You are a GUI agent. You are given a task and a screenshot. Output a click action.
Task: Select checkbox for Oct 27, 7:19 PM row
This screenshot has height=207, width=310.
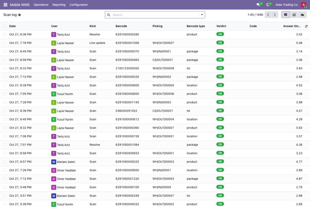tap(5, 43)
